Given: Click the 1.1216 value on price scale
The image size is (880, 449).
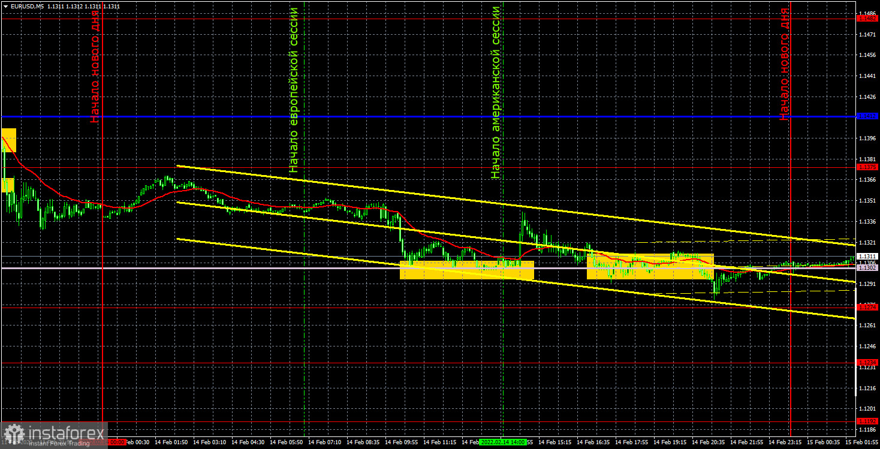Looking at the screenshot, I should pos(867,388).
